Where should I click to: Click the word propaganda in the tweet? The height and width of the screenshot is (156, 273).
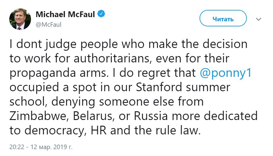click(43, 73)
